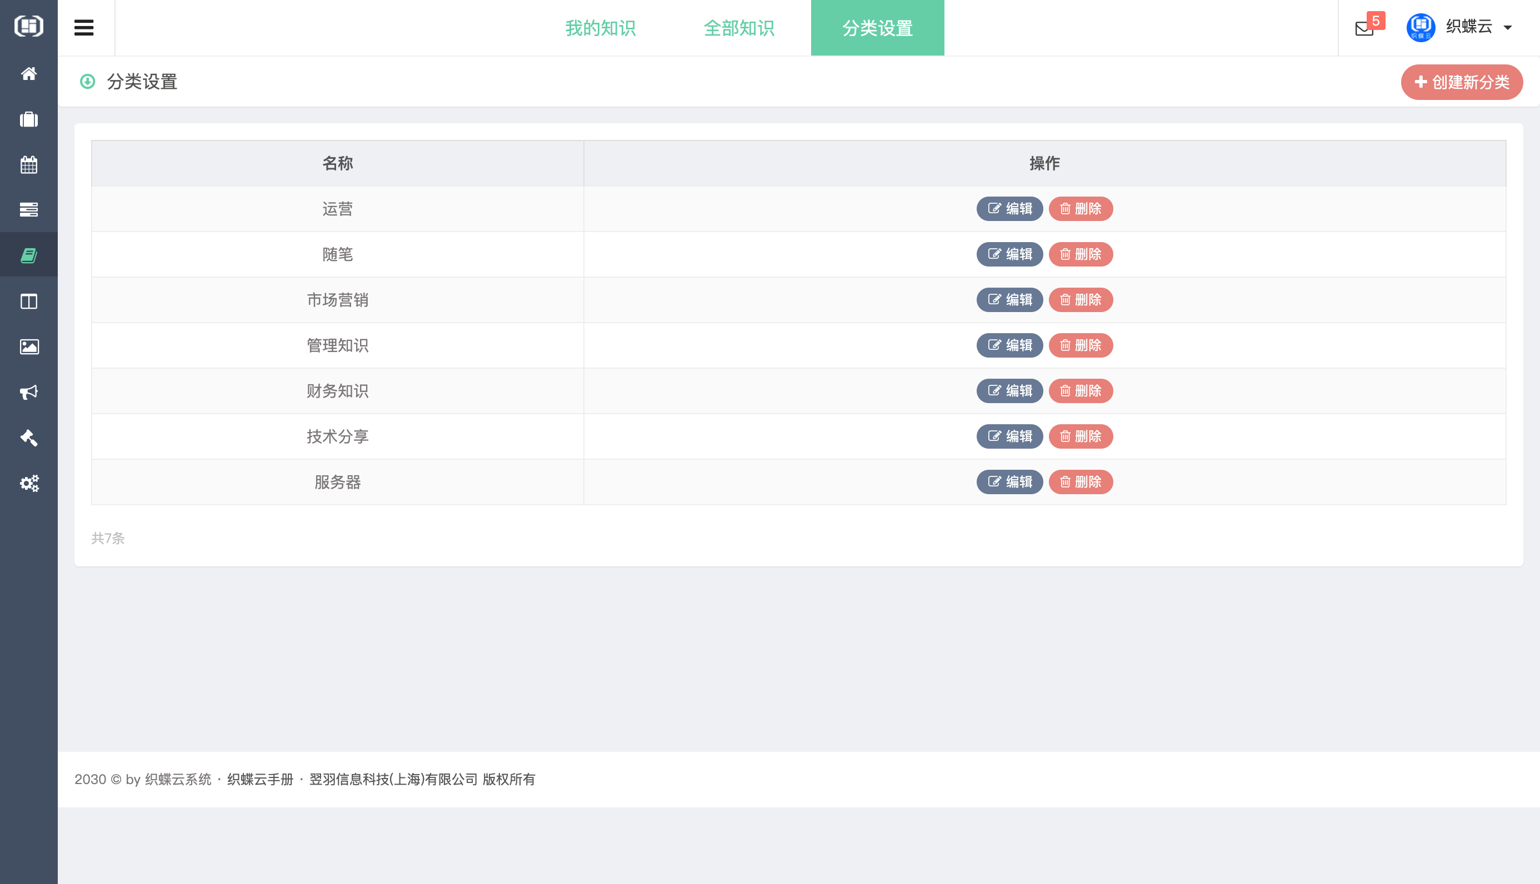Open the calendar icon in sidebar
The width and height of the screenshot is (1540, 884).
point(28,164)
